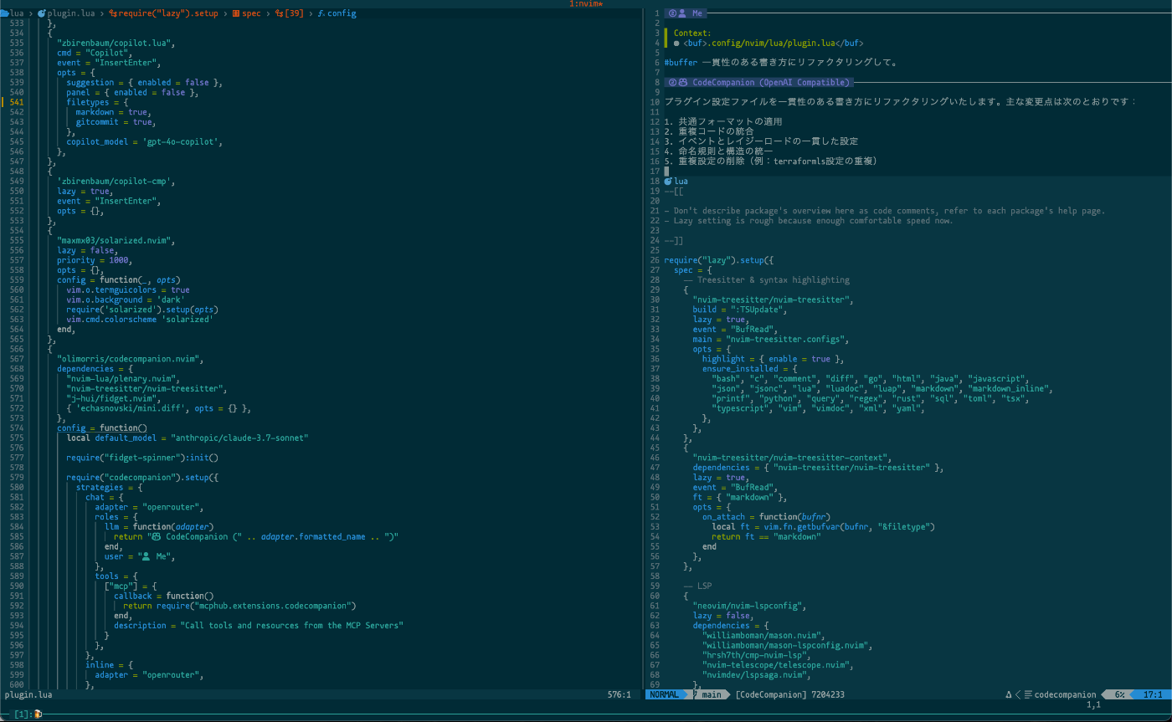1172x722 pixels.
Task: Click the triangle warning icon in the statusline
Action: [1009, 694]
